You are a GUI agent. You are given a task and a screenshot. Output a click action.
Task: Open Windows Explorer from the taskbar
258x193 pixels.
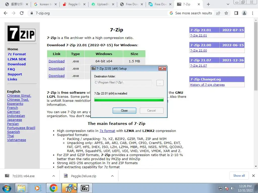21,188
